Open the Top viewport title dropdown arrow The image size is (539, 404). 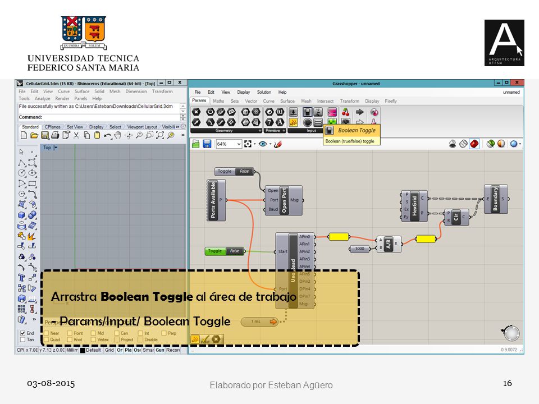[x=56, y=148]
